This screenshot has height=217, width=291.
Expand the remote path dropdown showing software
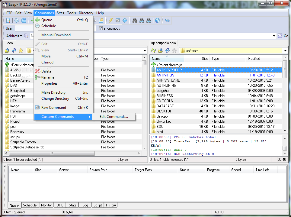coord(285,51)
